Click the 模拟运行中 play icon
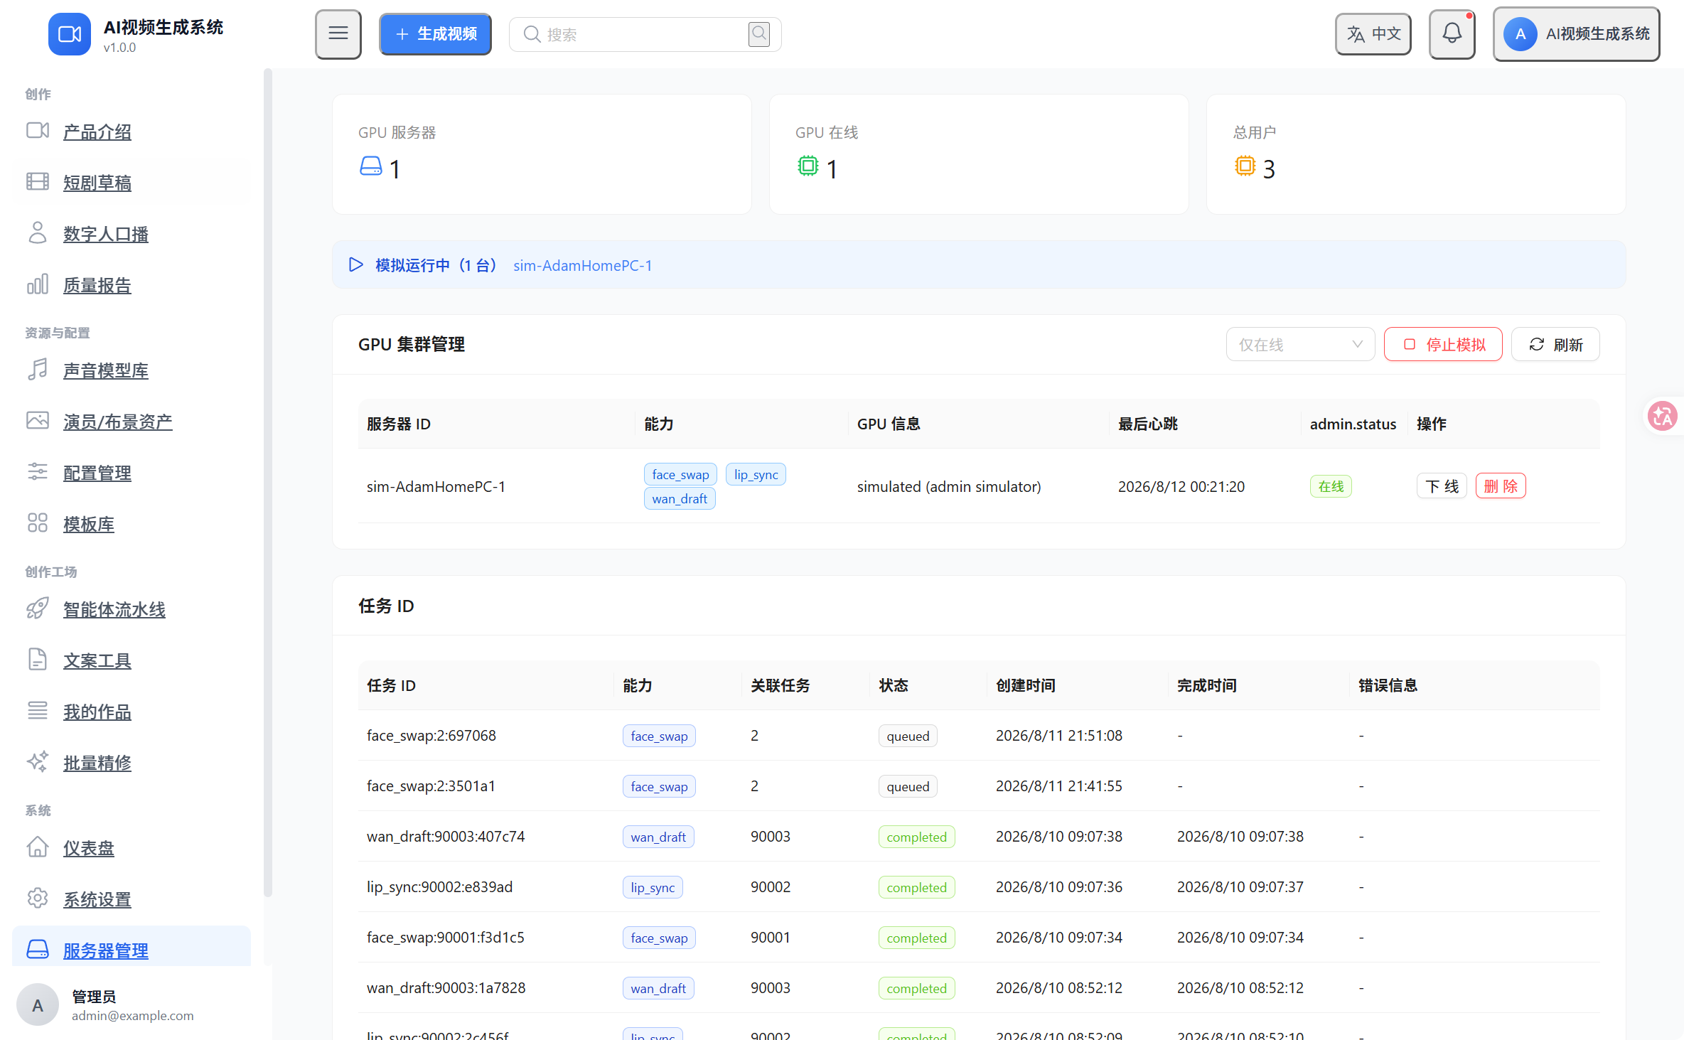 click(x=356, y=265)
